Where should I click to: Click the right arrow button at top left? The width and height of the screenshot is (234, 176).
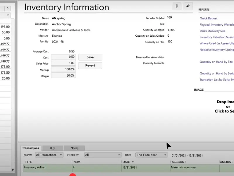8,9
